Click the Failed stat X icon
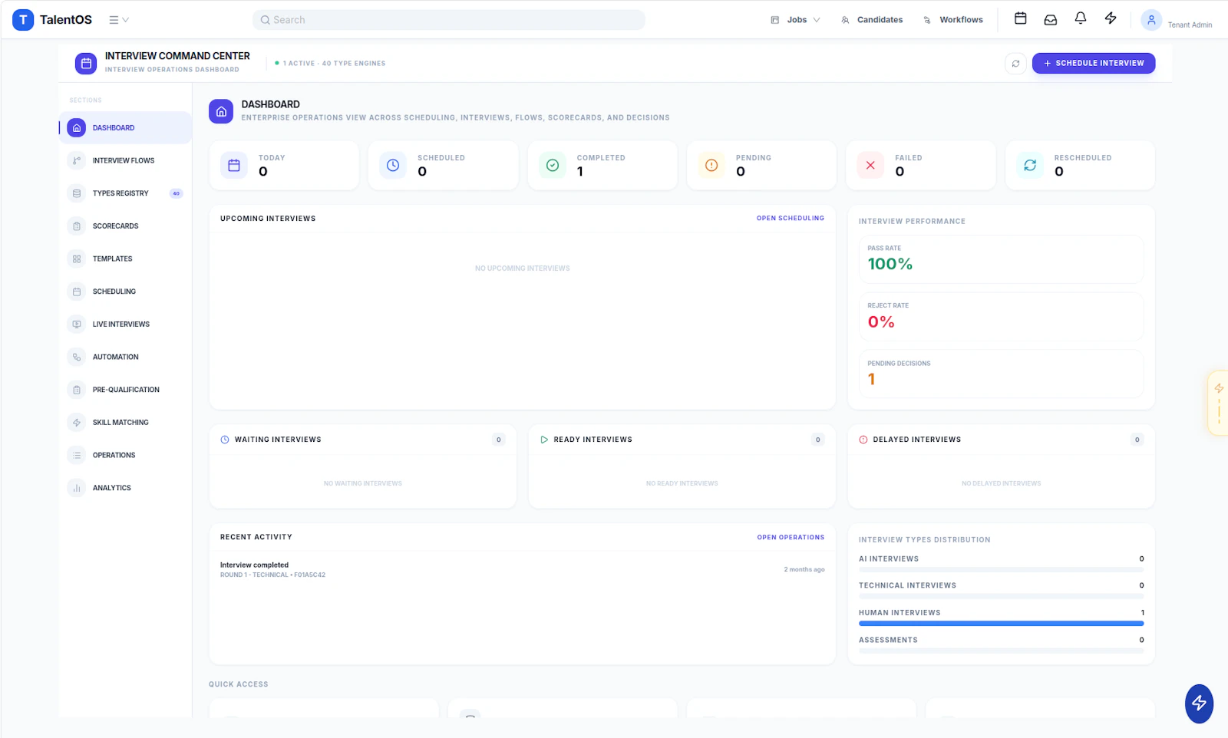 (x=870, y=165)
